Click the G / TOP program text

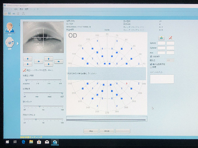[70, 24]
